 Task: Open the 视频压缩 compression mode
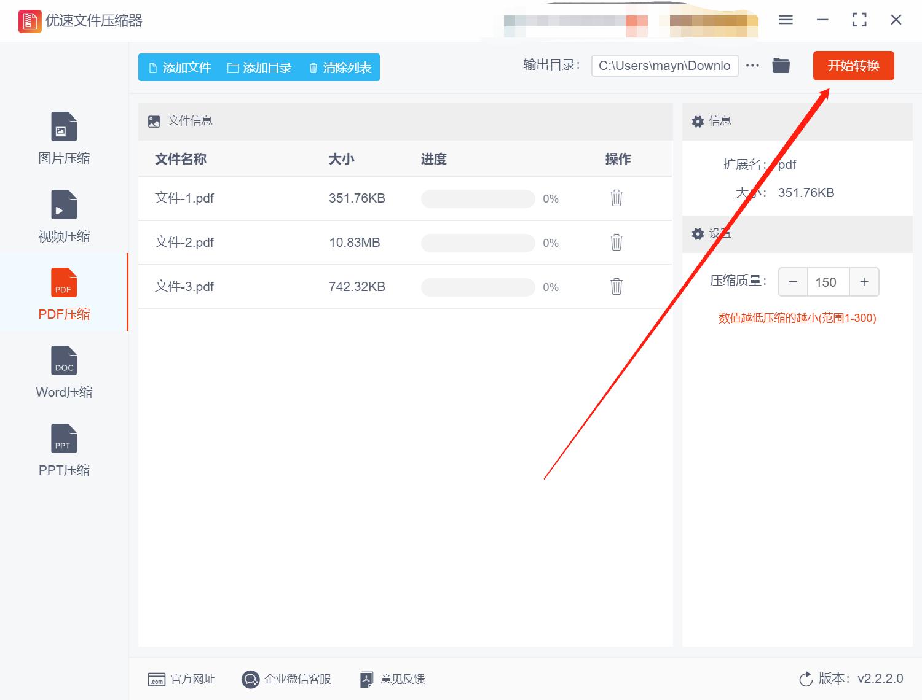[63, 204]
